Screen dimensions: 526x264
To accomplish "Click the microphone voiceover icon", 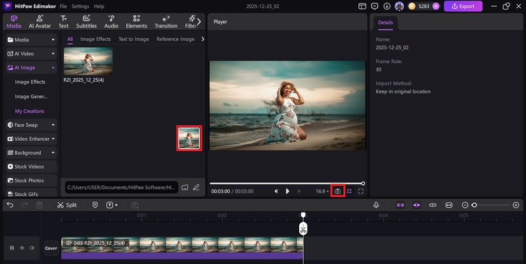I will click(377, 205).
